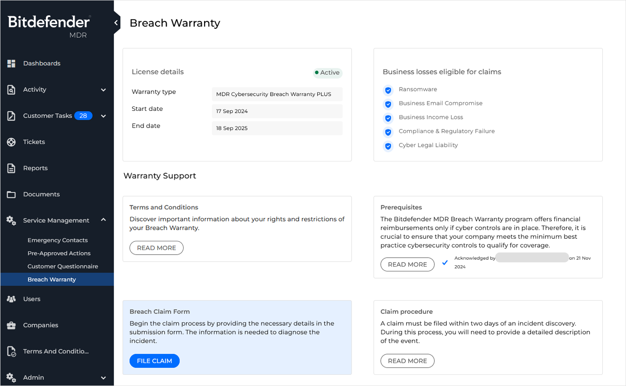626x386 pixels.
Task: Open the Dashboards section from the sidebar
Action: pos(41,63)
